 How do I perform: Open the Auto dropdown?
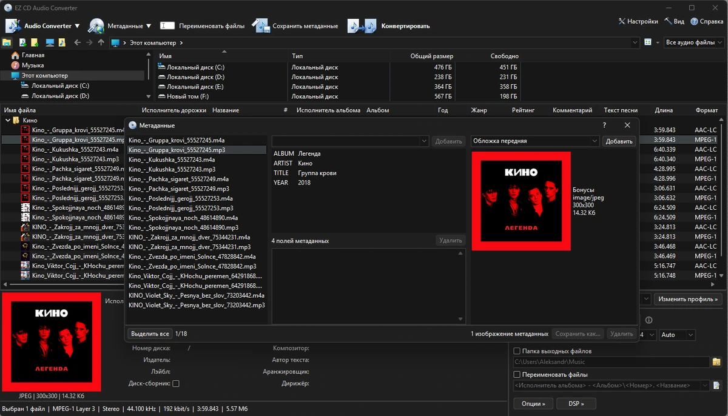(x=677, y=335)
